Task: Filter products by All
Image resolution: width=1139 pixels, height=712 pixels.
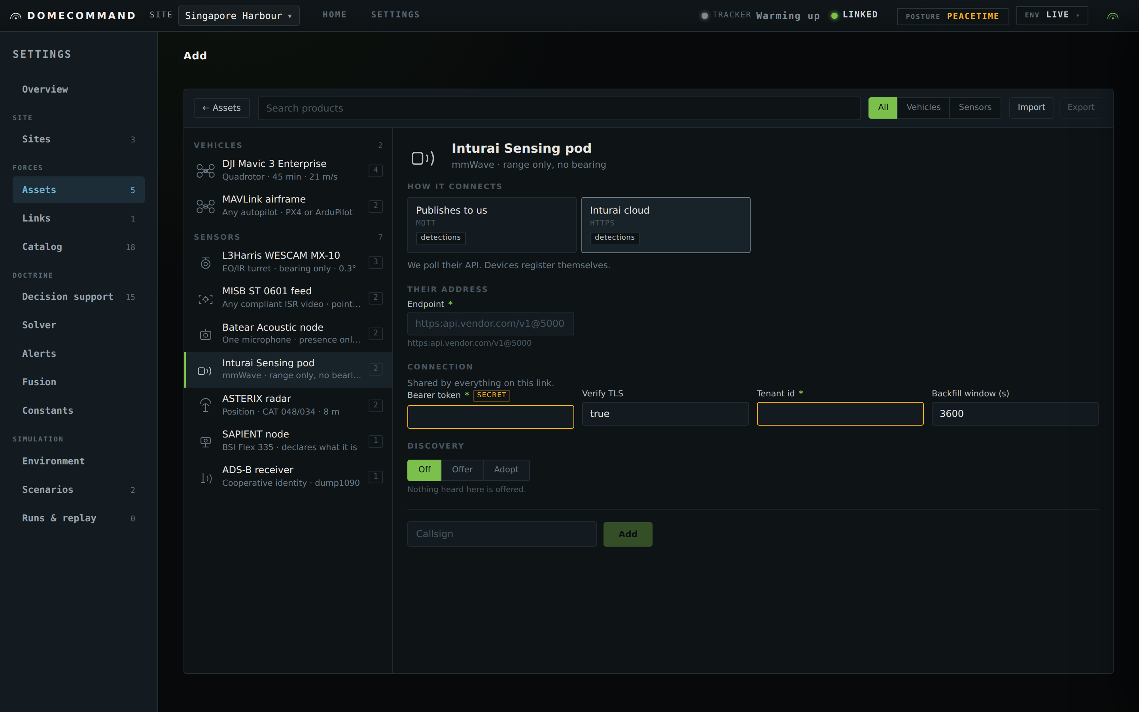Action: pos(882,108)
